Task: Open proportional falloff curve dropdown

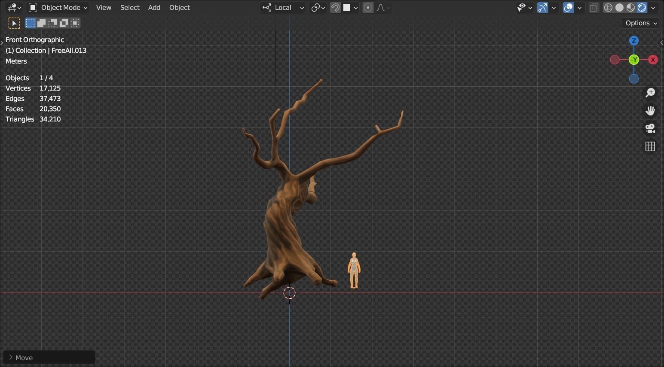Action: pos(383,7)
